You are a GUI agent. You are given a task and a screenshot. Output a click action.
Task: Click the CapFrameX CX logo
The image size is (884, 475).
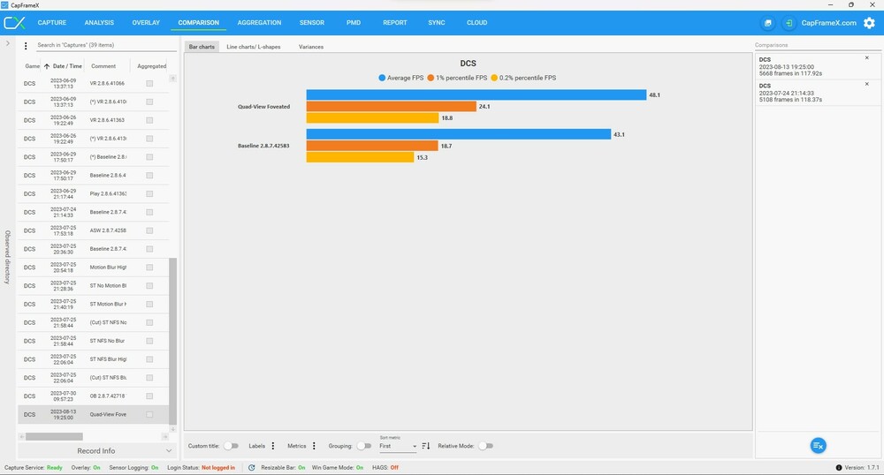[x=15, y=23]
